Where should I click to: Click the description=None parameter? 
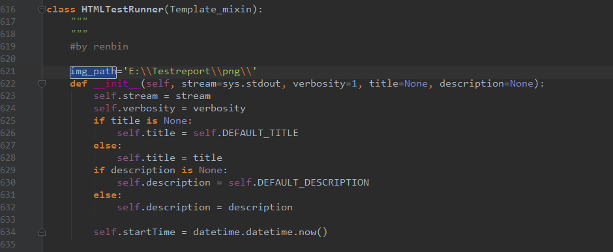486,84
